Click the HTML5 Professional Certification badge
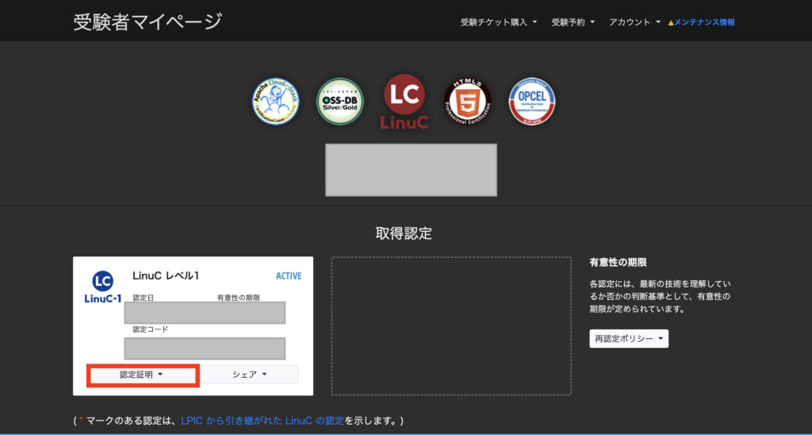The width and height of the screenshot is (812, 435). click(x=468, y=101)
